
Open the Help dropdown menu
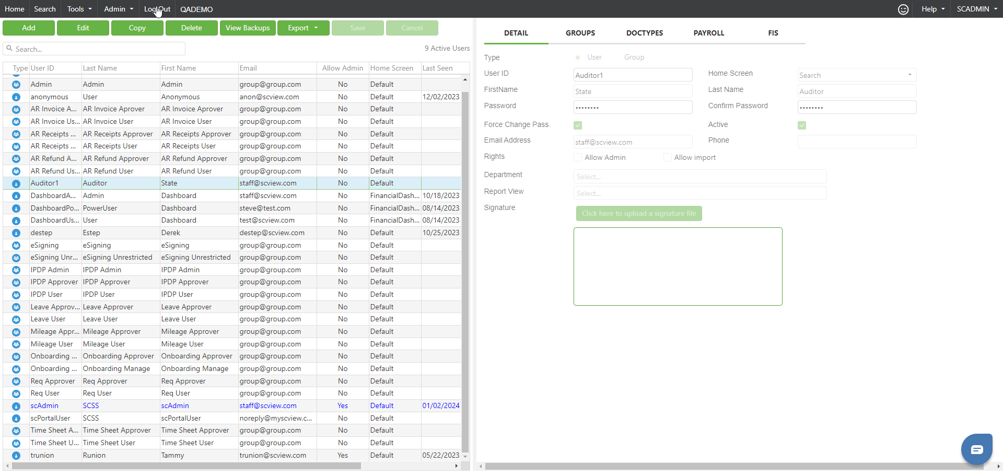tap(933, 9)
